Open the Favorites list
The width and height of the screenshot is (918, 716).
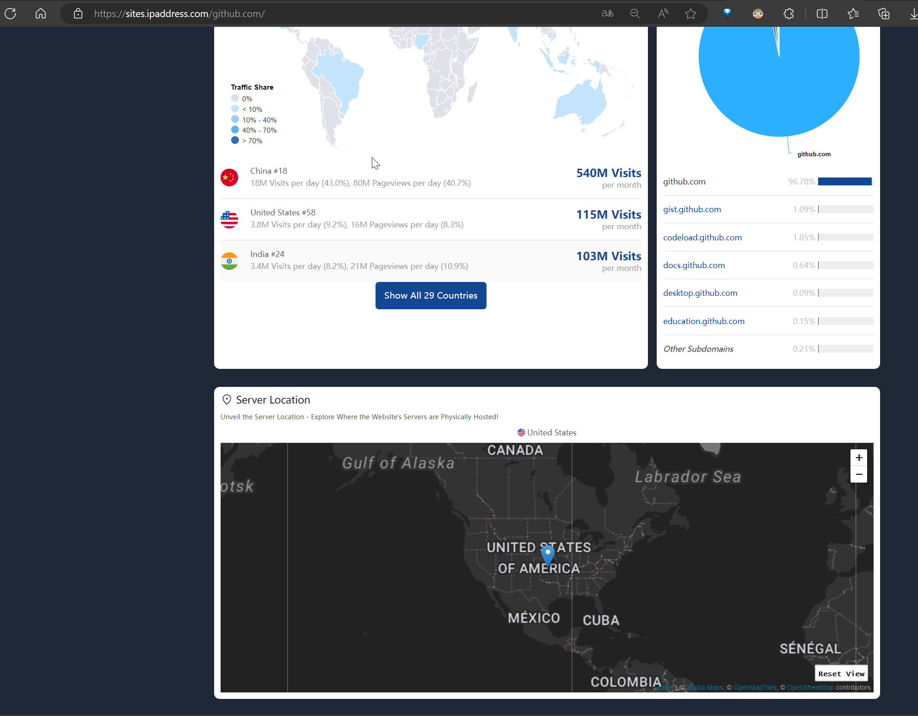[x=853, y=13]
